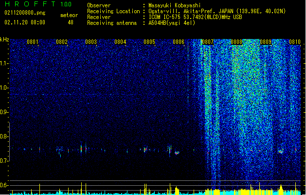
Task: Click the 1.0 kHz axis label
Action: (4, 88)
